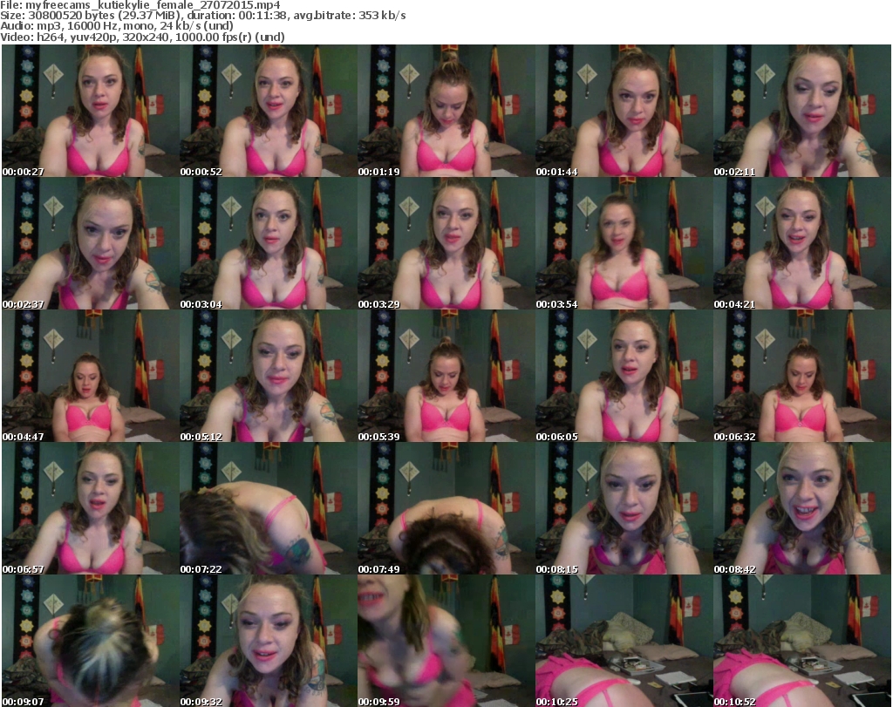Select the 00:09:32 thumbnail

point(269,641)
